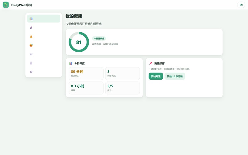This screenshot has height=155, width=248.
Task: Open the bar chart dashboard sidebar item
Action: point(44,19)
